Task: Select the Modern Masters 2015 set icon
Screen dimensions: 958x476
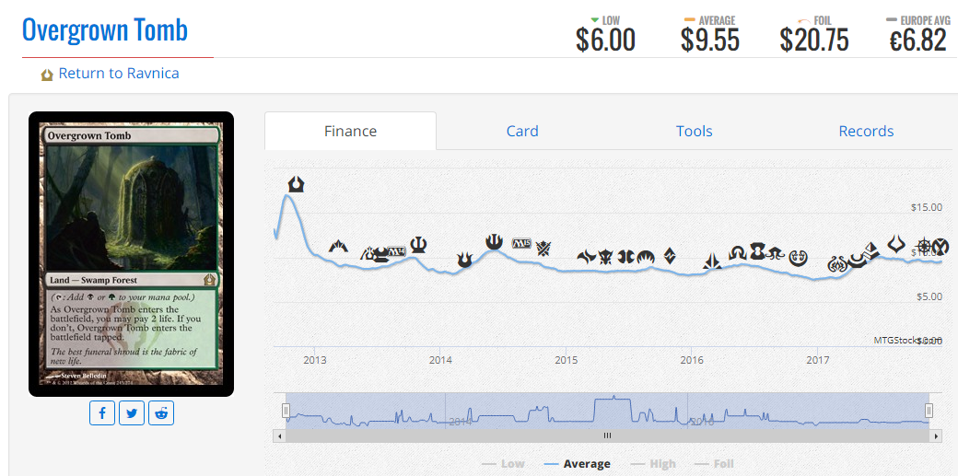Action: pyautogui.click(x=625, y=256)
